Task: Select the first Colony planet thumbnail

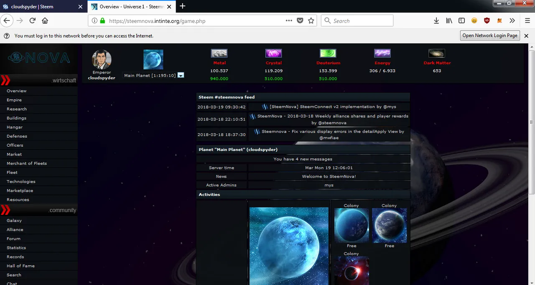Action: pyautogui.click(x=352, y=226)
